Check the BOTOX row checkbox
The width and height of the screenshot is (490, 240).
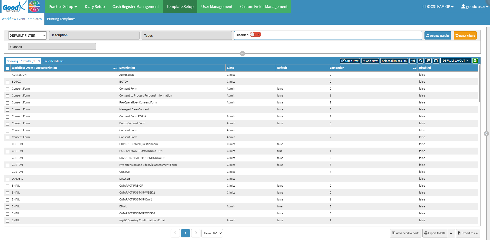7,82
